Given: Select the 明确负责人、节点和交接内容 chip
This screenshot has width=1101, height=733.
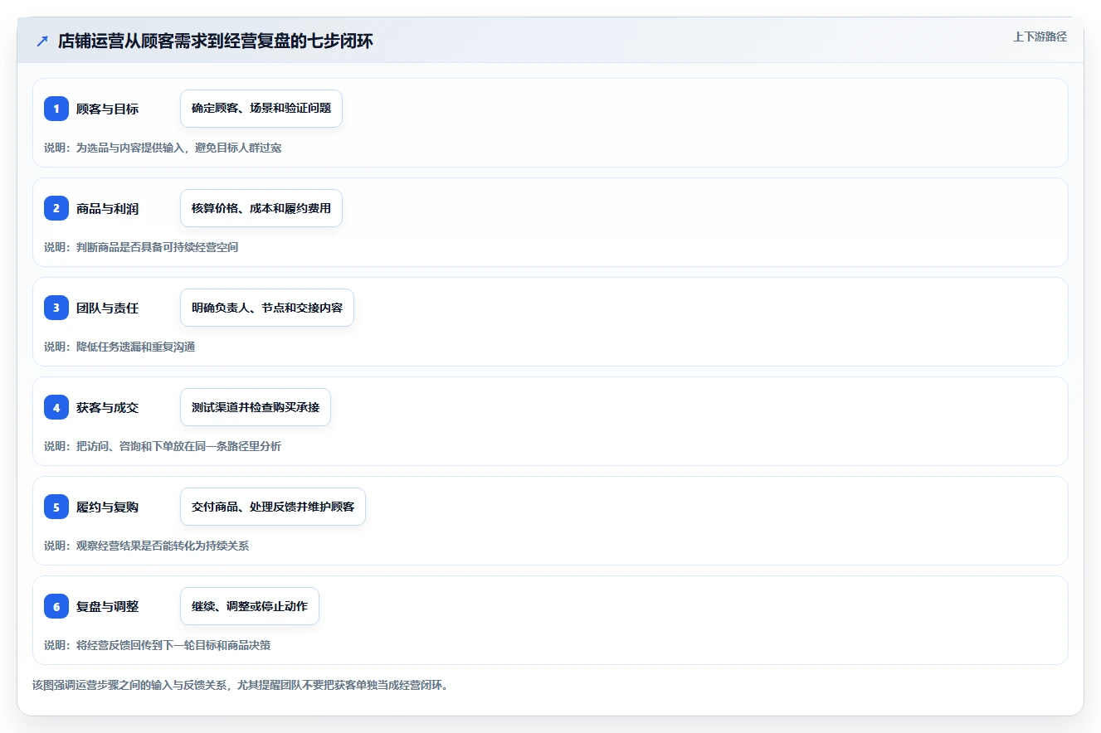Looking at the screenshot, I should (267, 308).
